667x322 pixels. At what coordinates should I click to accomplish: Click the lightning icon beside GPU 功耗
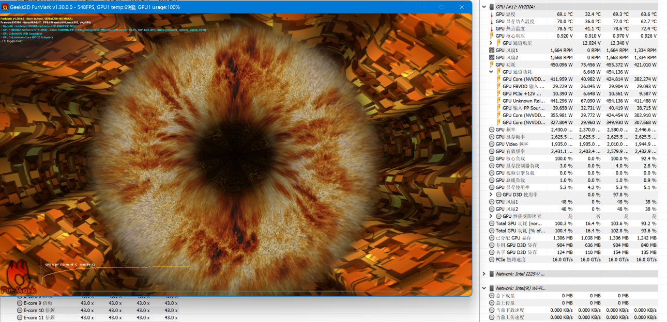[x=492, y=65]
